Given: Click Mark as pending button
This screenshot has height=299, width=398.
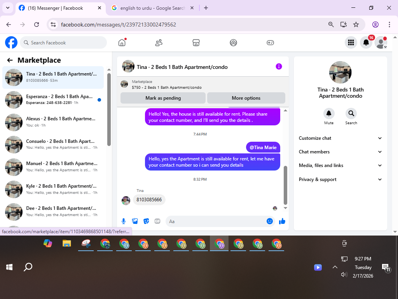Looking at the screenshot, I should pyautogui.click(x=163, y=98).
